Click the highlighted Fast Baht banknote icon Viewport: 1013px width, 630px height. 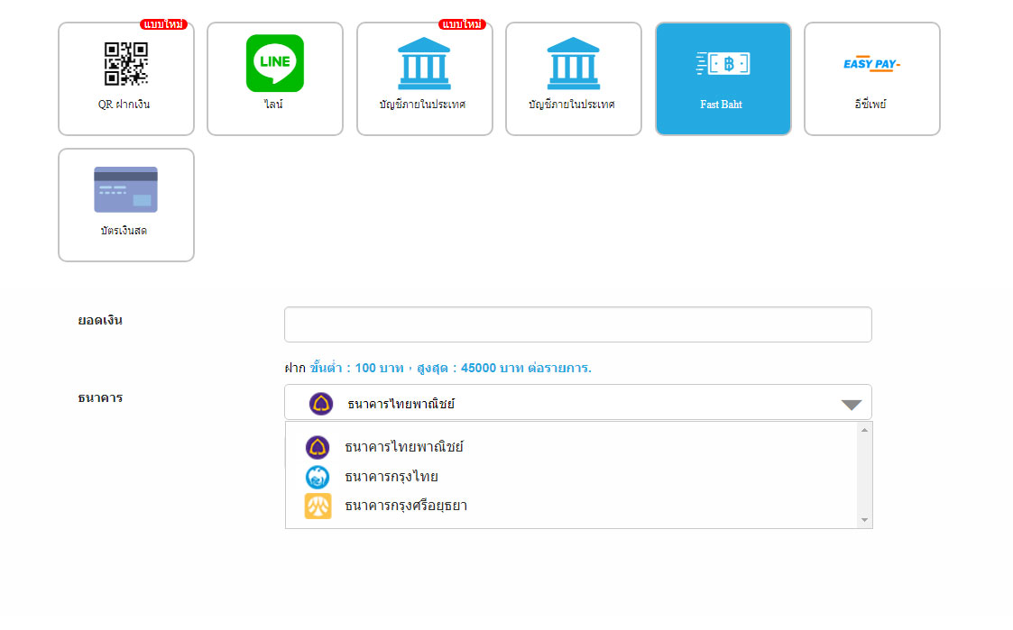tap(723, 64)
